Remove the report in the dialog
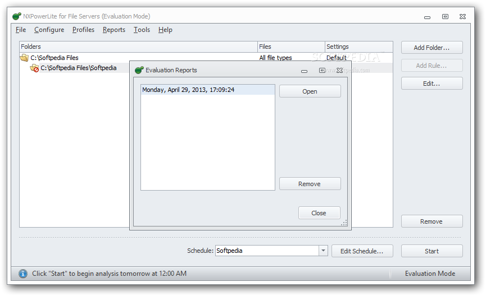 tap(310, 184)
